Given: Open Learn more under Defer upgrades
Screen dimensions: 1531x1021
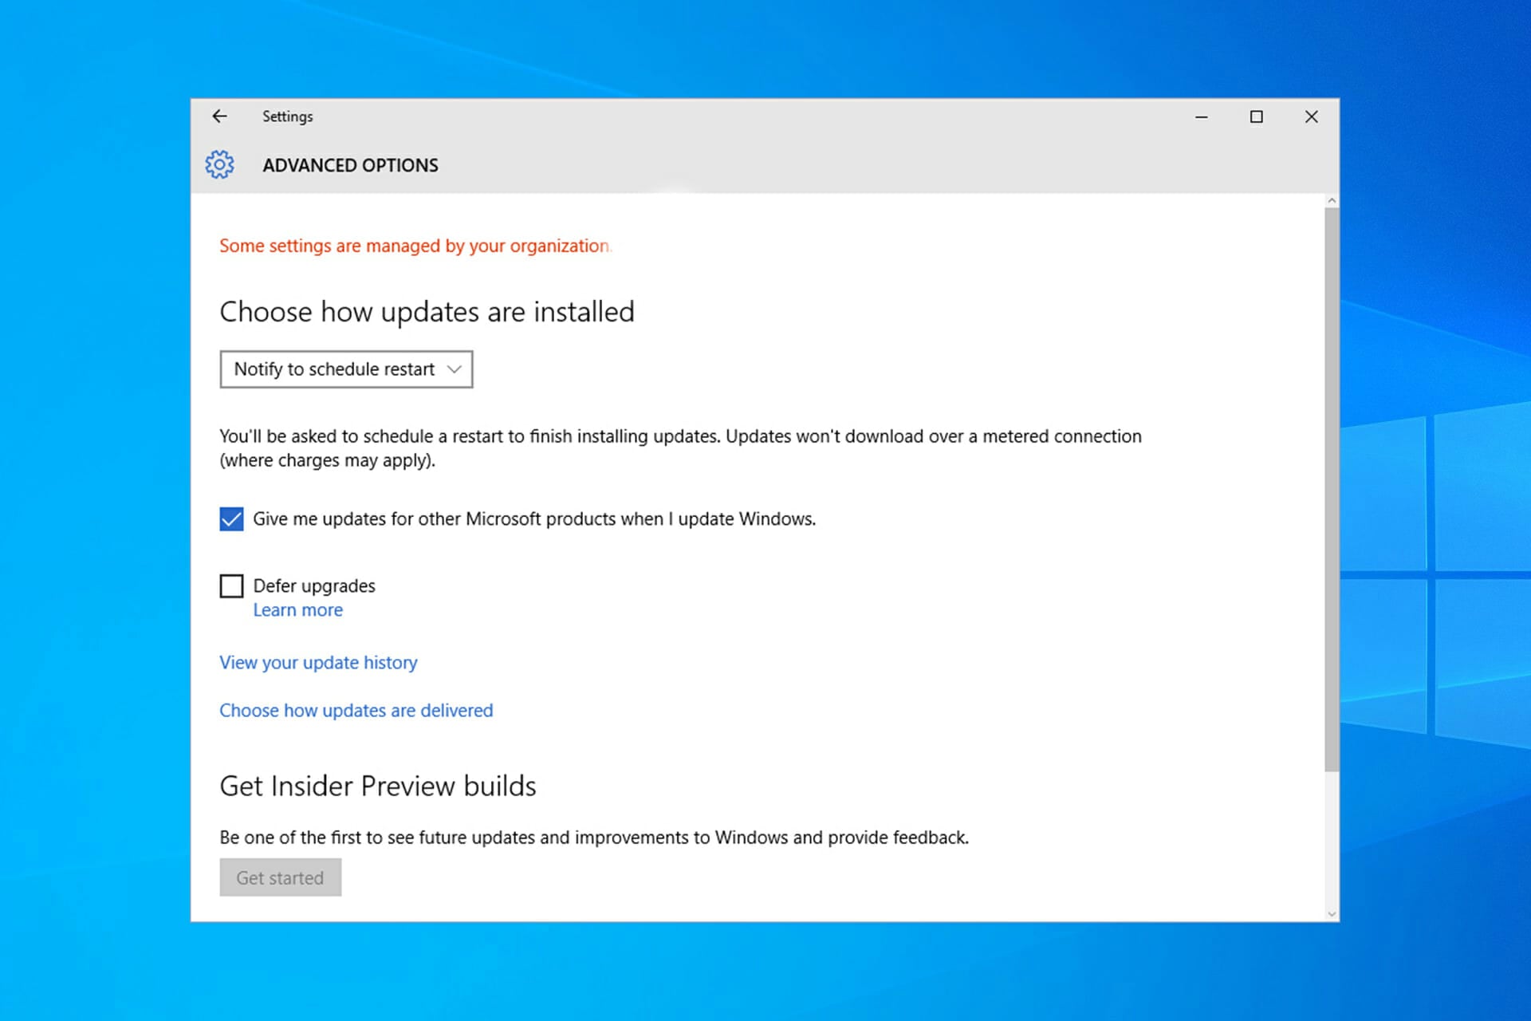Looking at the screenshot, I should (x=297, y=610).
